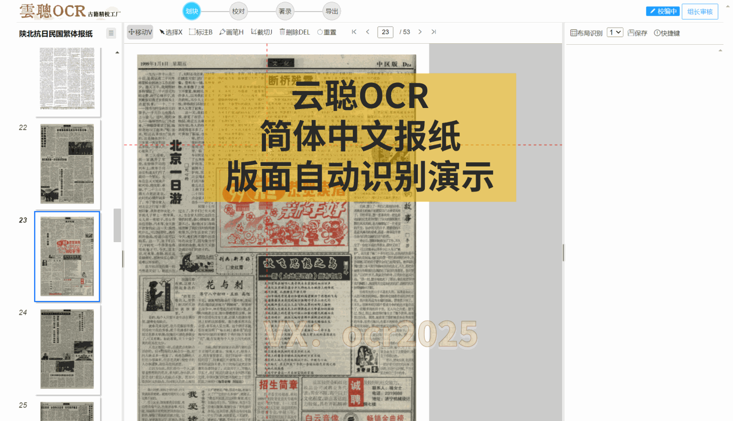
Task: Select the 移动 (Move) tool
Action: coord(140,32)
